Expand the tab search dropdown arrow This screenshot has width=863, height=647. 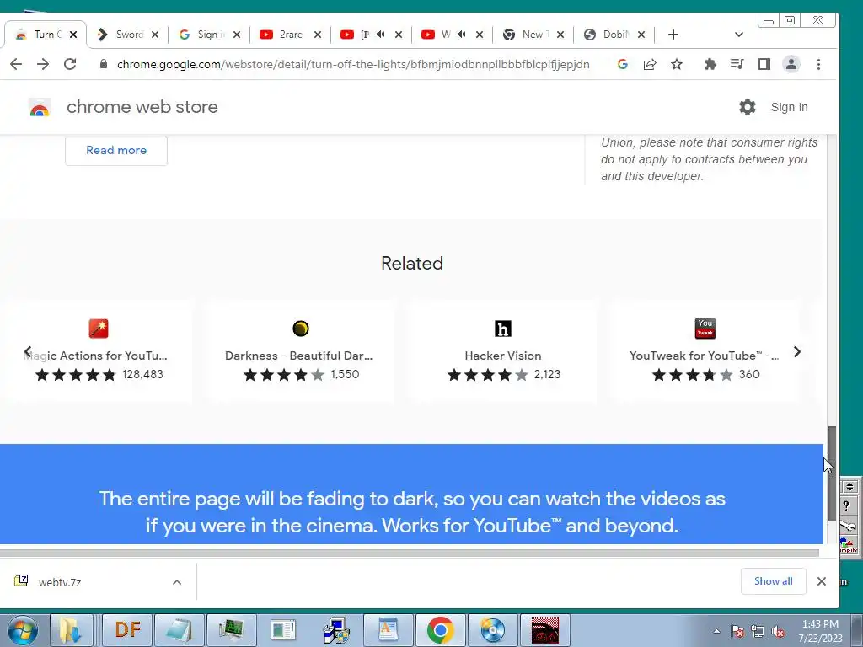click(x=738, y=35)
